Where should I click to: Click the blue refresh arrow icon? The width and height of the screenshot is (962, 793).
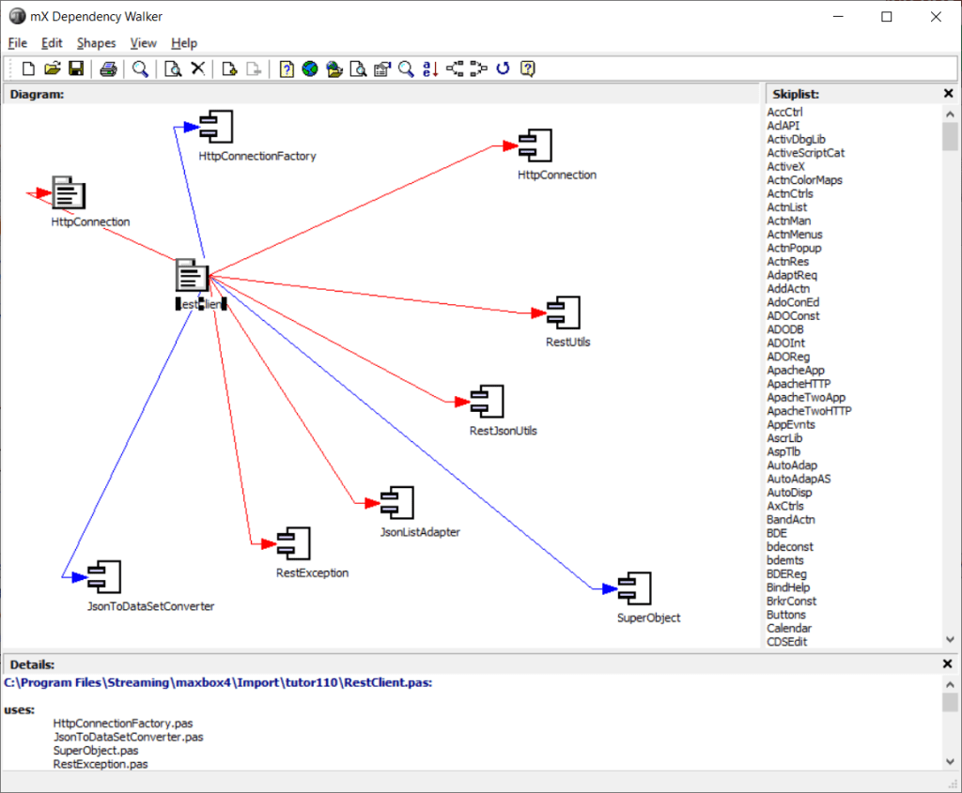[503, 69]
